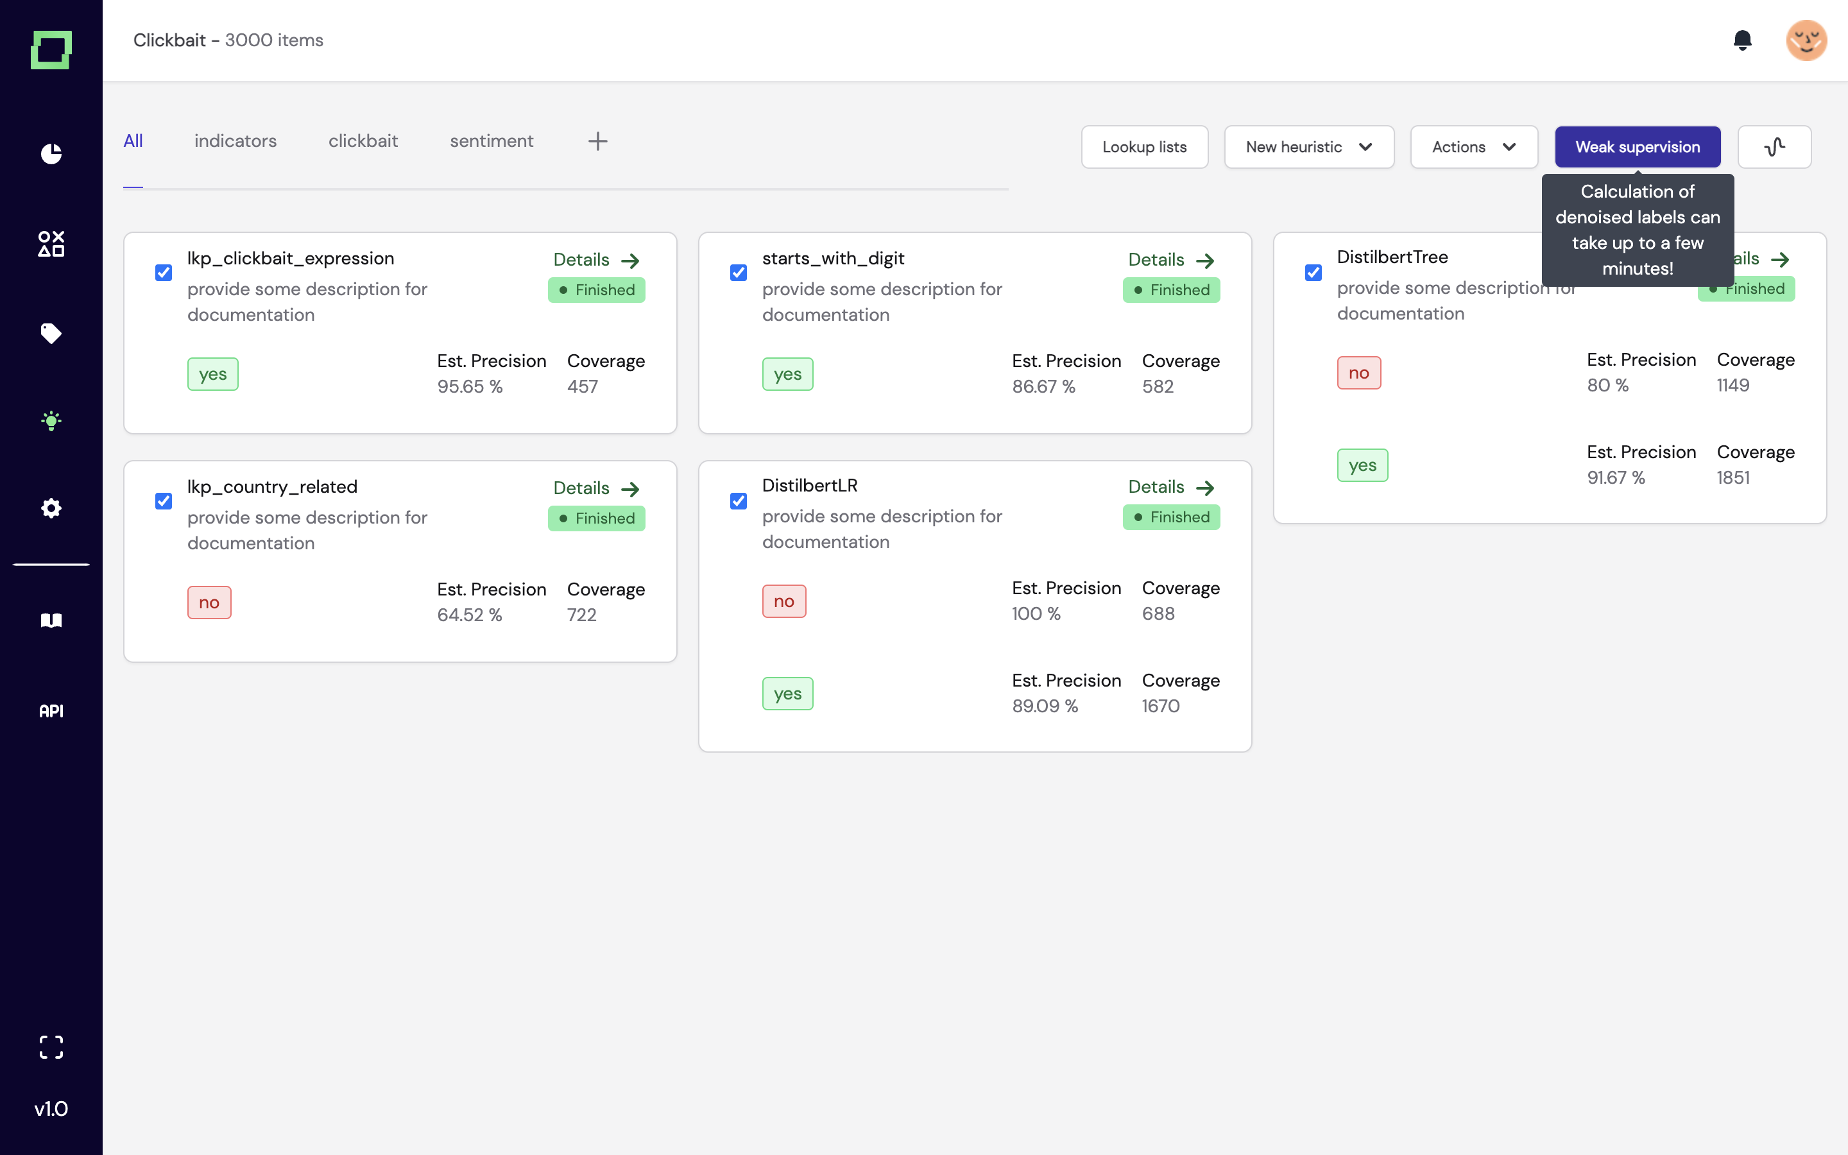The width and height of the screenshot is (1848, 1155).
Task: Open the settings gear icon in sidebar
Action: pos(51,508)
